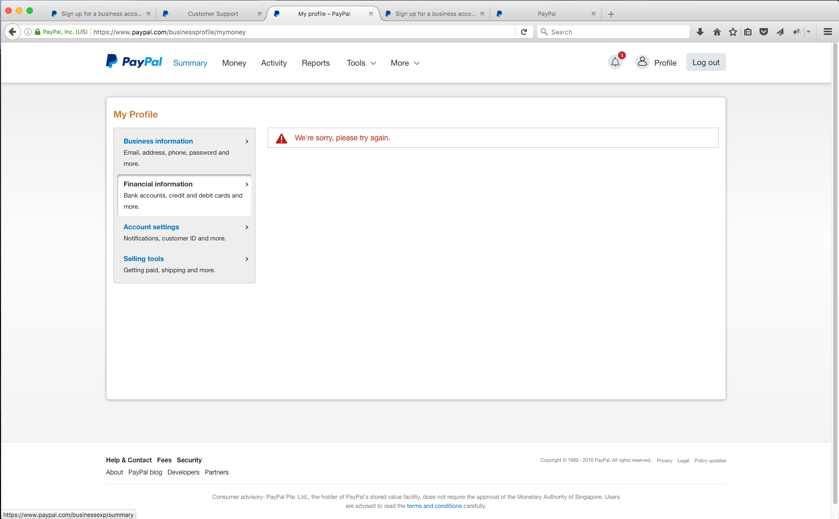Click the Log out button

coord(706,62)
